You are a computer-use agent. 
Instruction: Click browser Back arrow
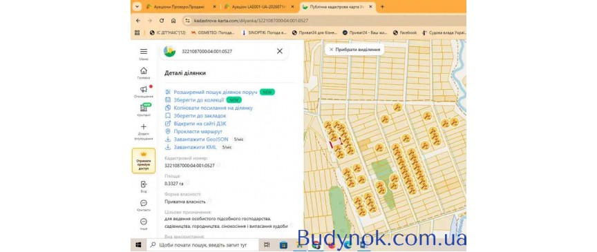pos(138,21)
